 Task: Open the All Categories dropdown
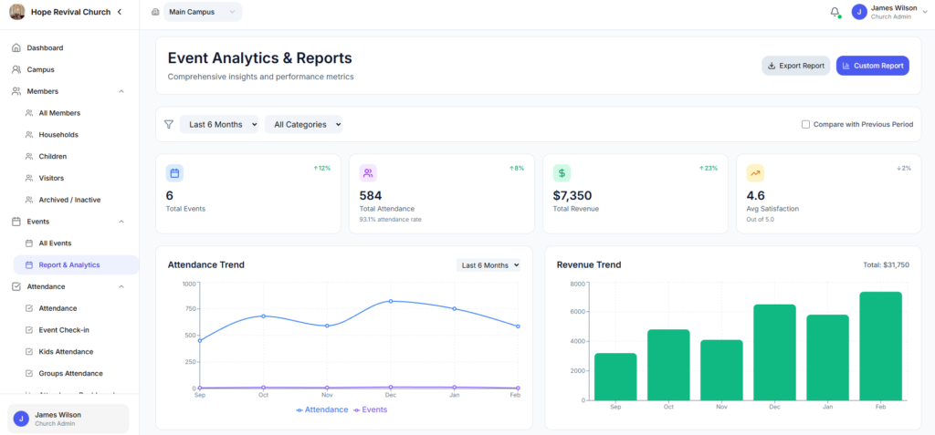pos(303,125)
